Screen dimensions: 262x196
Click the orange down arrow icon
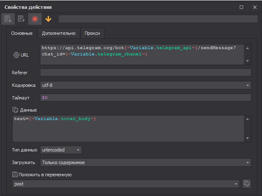pyautogui.click(x=48, y=19)
